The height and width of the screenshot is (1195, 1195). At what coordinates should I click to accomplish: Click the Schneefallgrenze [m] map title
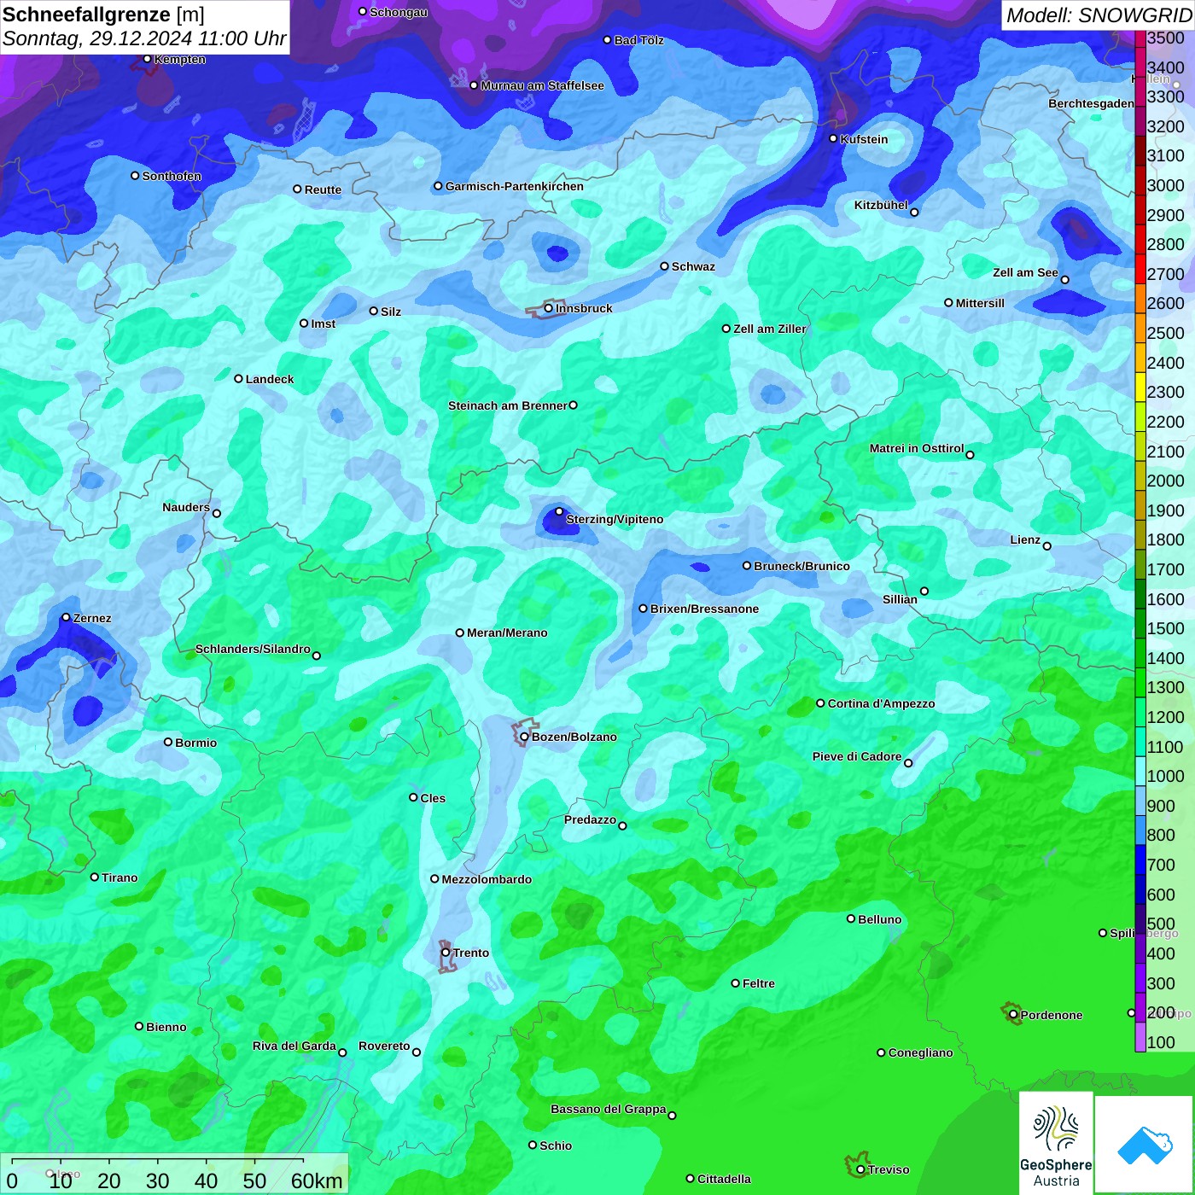pos(103,15)
